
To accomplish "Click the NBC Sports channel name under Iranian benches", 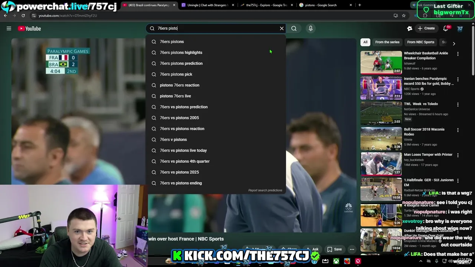I will pyautogui.click(x=412, y=89).
